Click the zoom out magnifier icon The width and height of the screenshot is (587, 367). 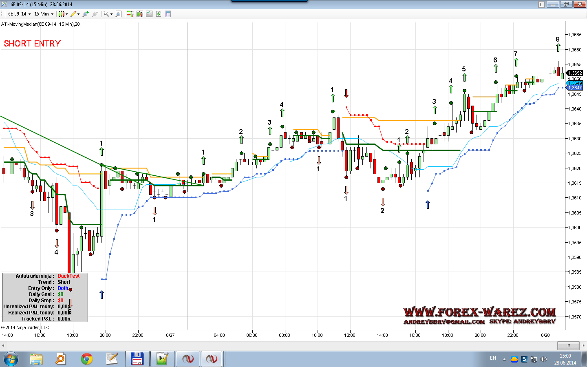pyautogui.click(x=95, y=14)
